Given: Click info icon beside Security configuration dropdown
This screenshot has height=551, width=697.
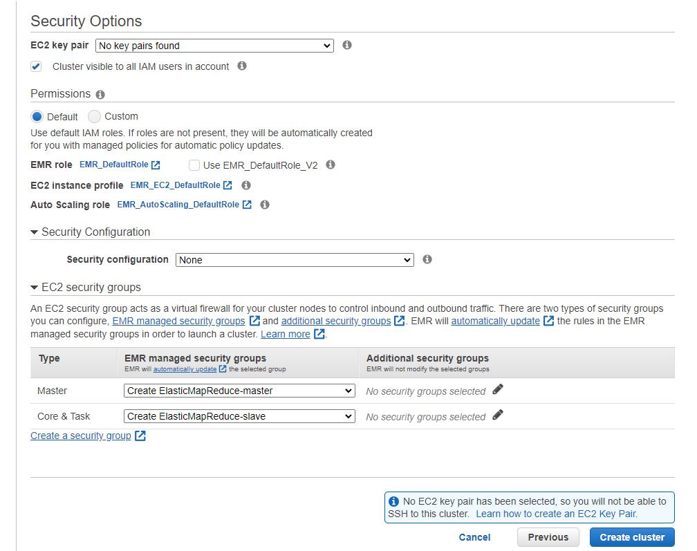Looking at the screenshot, I should pyautogui.click(x=427, y=259).
